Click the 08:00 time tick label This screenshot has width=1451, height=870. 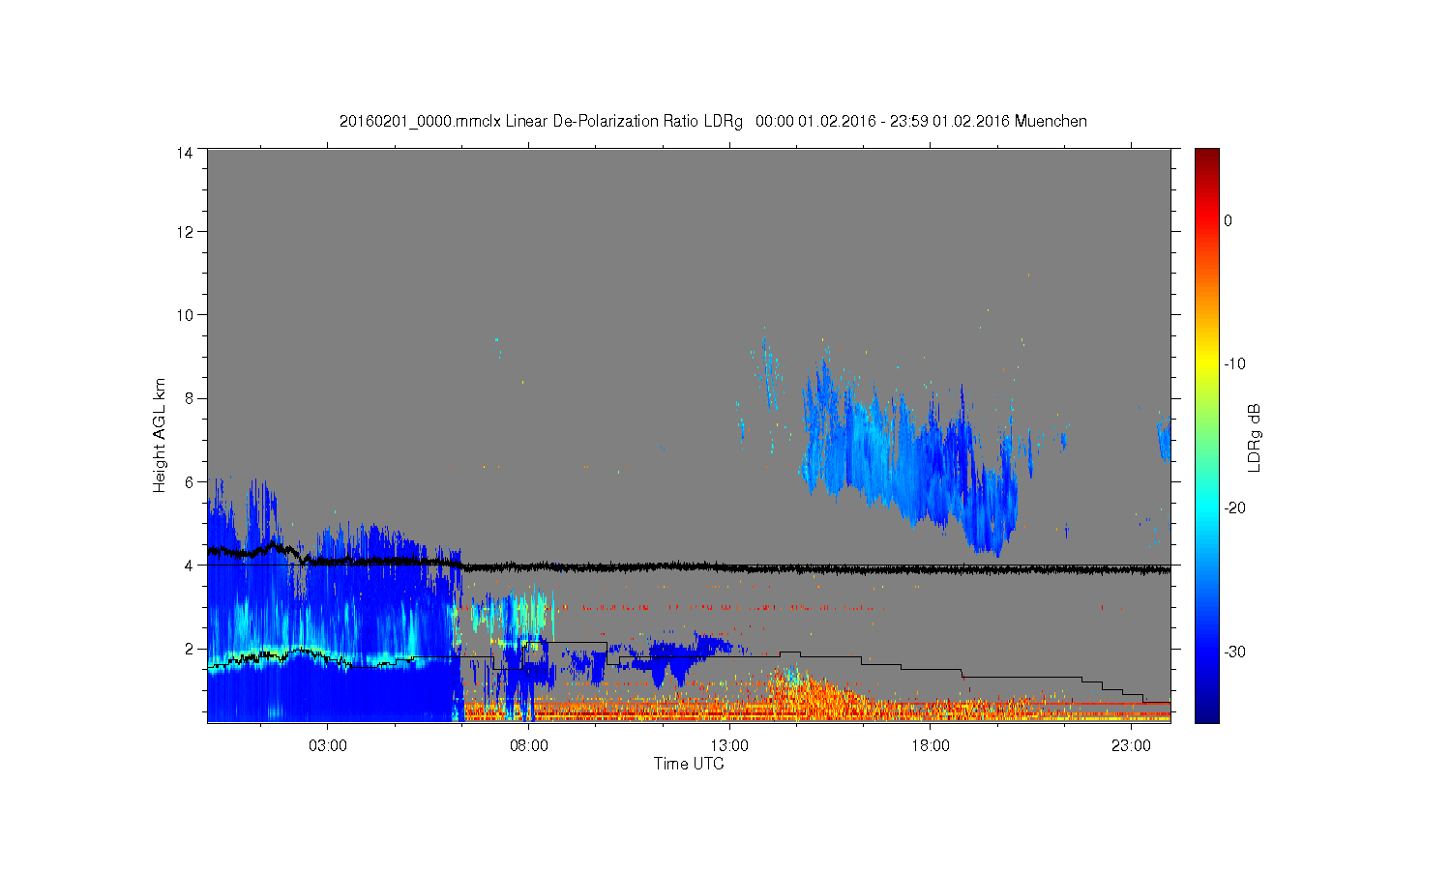tap(529, 746)
